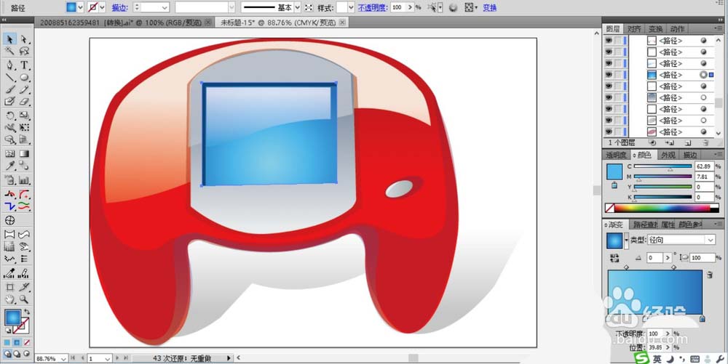Select the Type tool
The image size is (728, 364).
pos(24,65)
